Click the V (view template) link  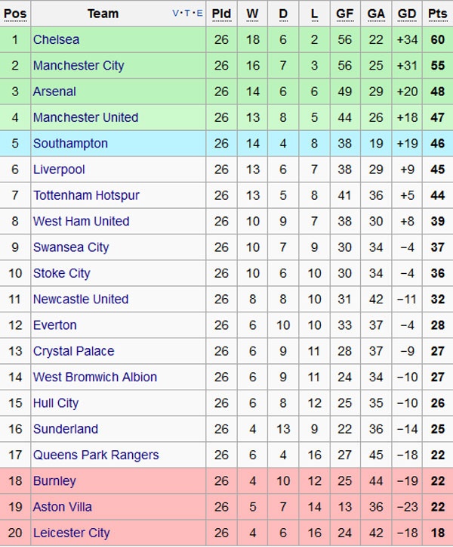[176, 14]
